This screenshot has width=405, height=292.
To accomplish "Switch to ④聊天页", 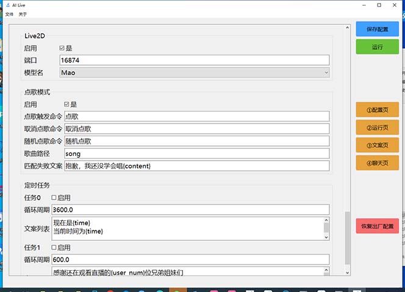I will click(377, 163).
